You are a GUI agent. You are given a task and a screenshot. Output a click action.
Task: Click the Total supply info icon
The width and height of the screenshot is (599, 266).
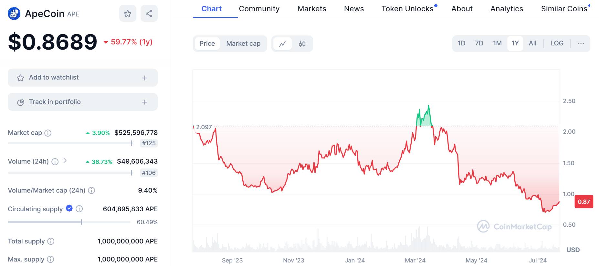tap(51, 241)
